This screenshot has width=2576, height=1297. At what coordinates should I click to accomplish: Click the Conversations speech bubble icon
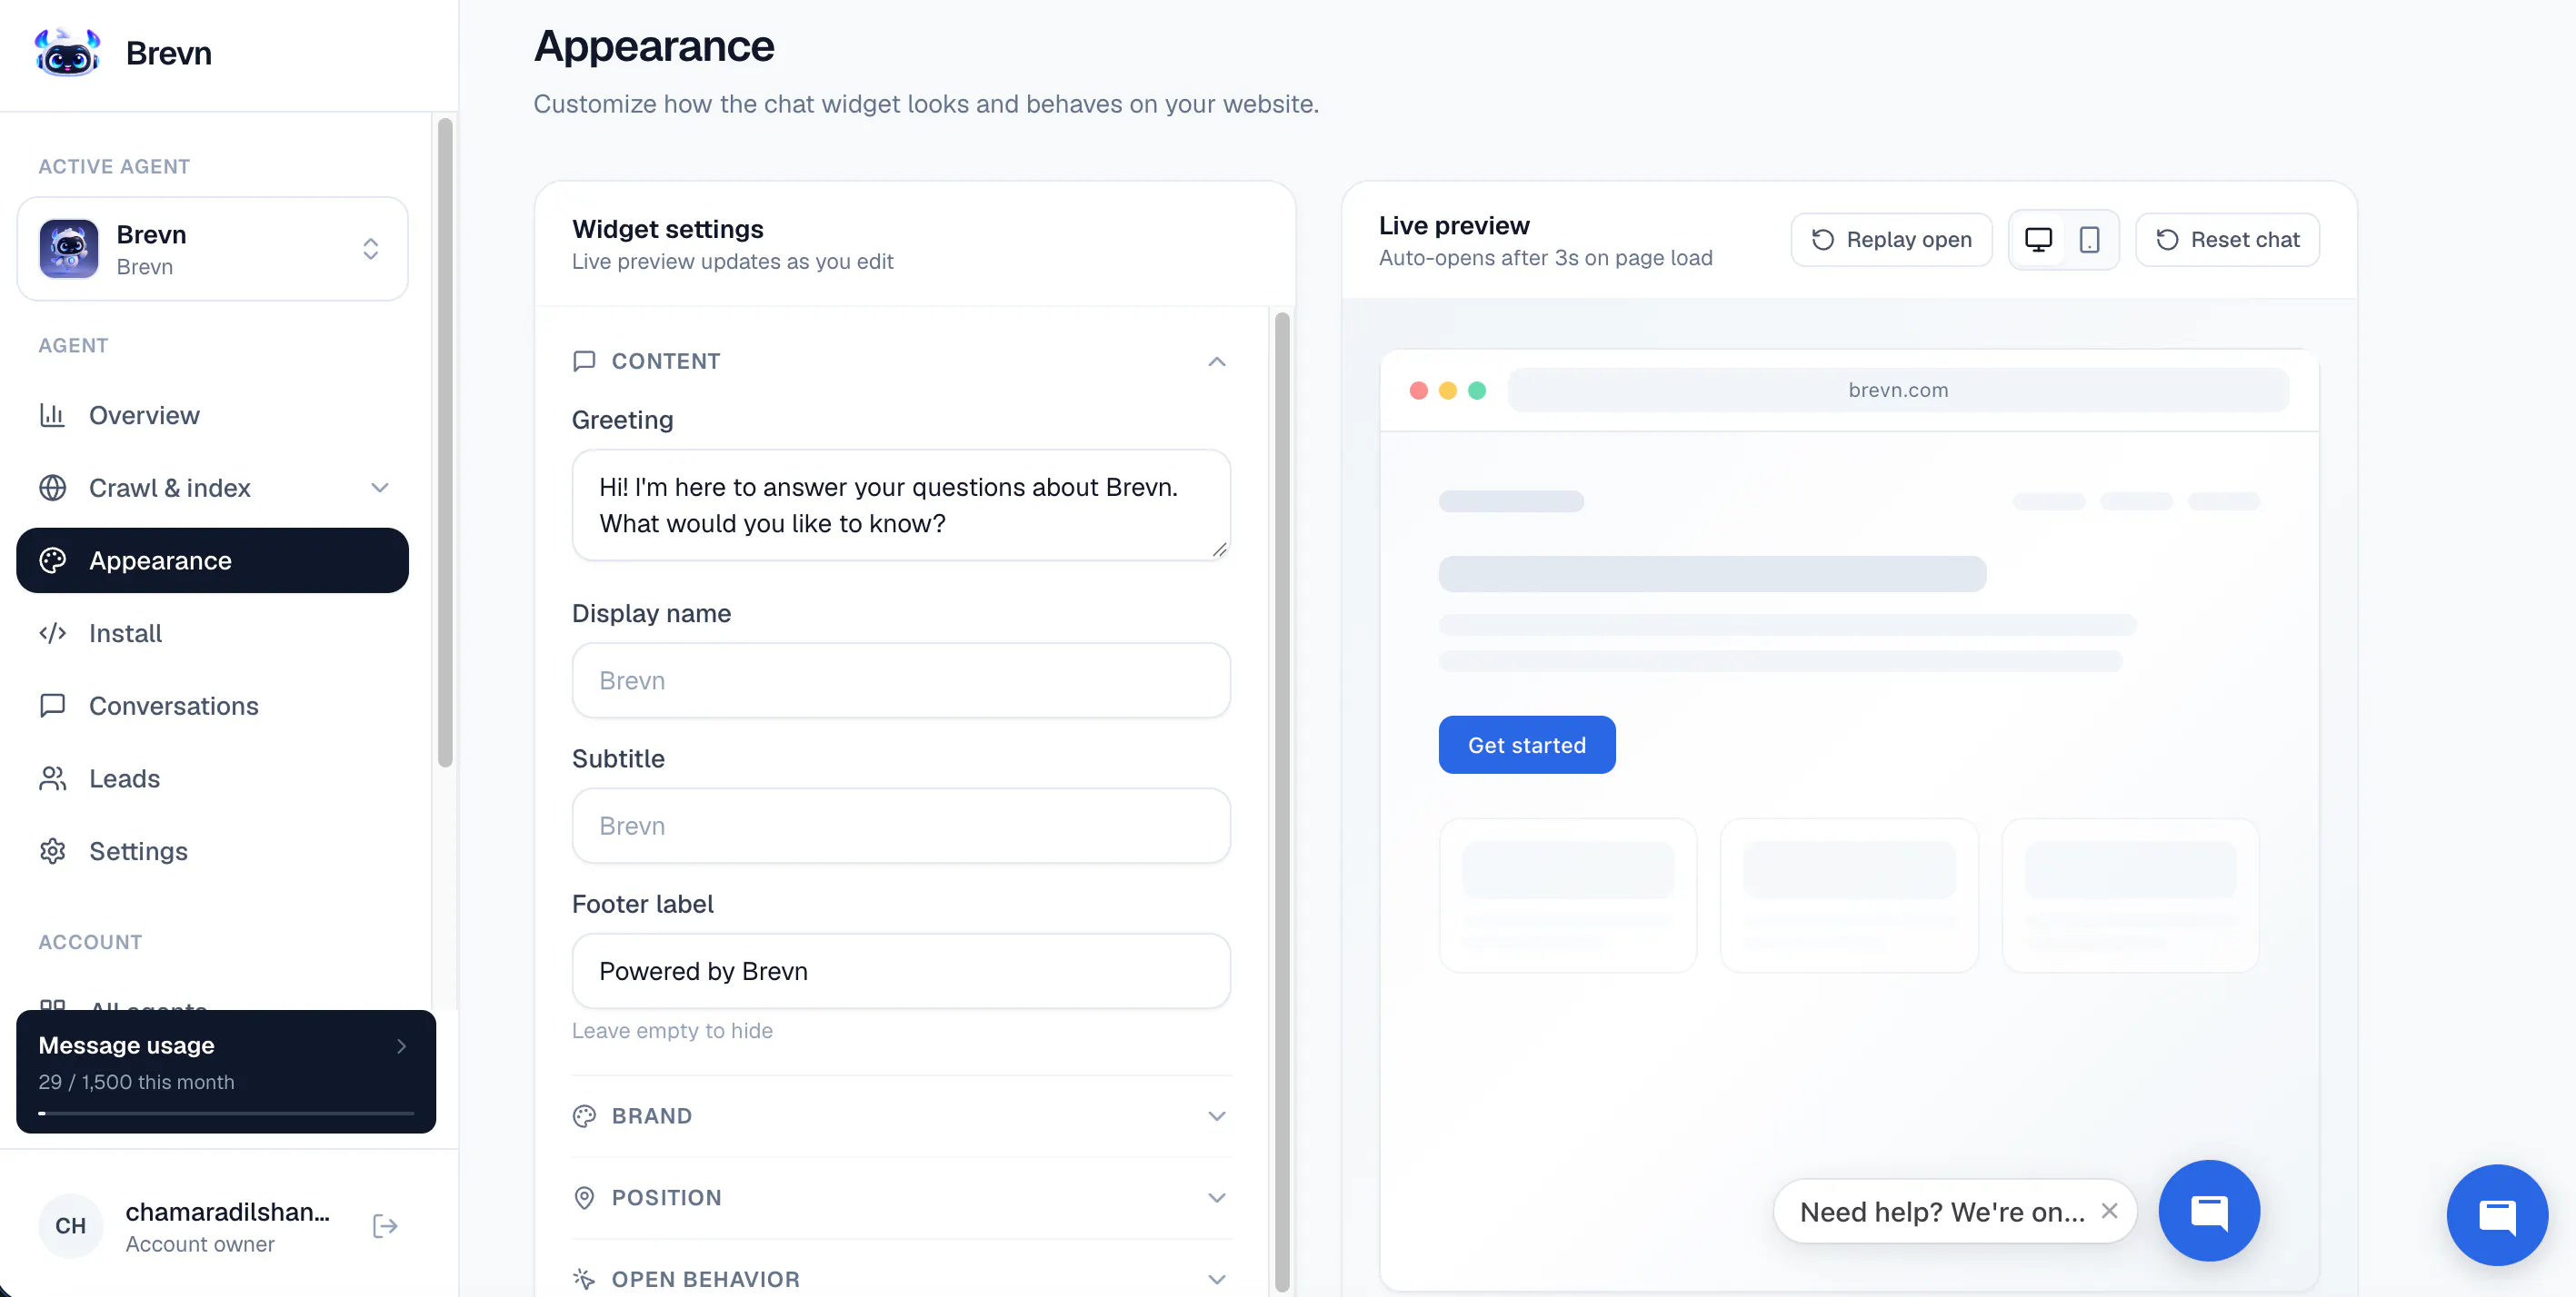coord(52,706)
